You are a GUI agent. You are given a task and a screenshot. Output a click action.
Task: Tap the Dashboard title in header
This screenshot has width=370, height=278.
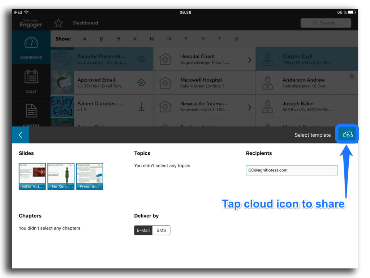(x=86, y=23)
